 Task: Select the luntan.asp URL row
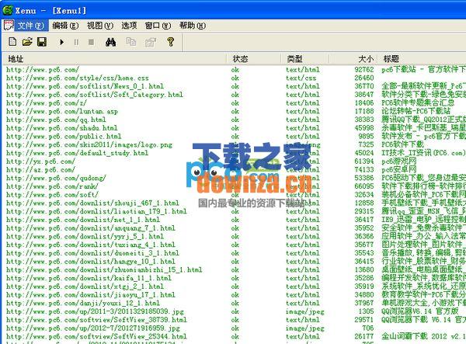[x=62, y=111]
